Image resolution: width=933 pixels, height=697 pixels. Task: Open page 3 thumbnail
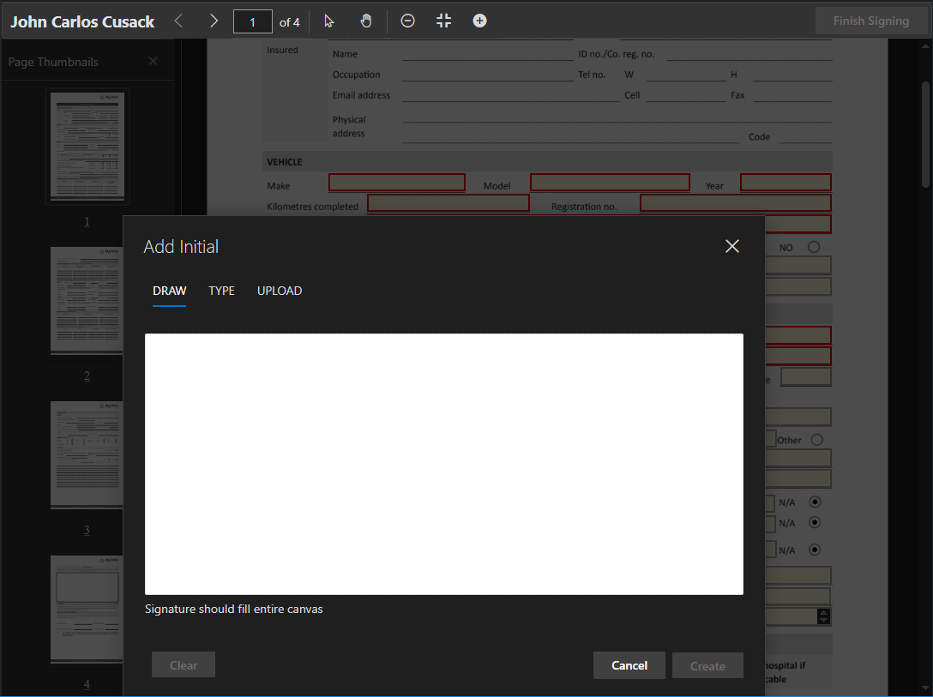[87, 454]
